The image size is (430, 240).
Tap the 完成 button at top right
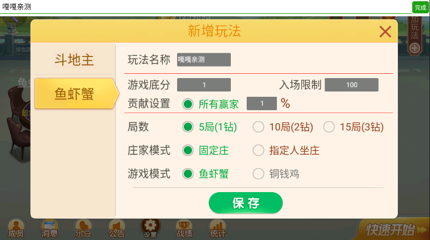(x=420, y=7)
